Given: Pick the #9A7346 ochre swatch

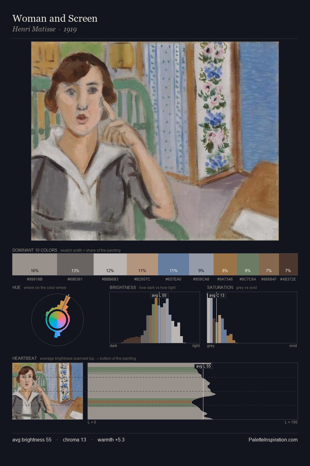Looking at the screenshot, I should coord(225,264).
